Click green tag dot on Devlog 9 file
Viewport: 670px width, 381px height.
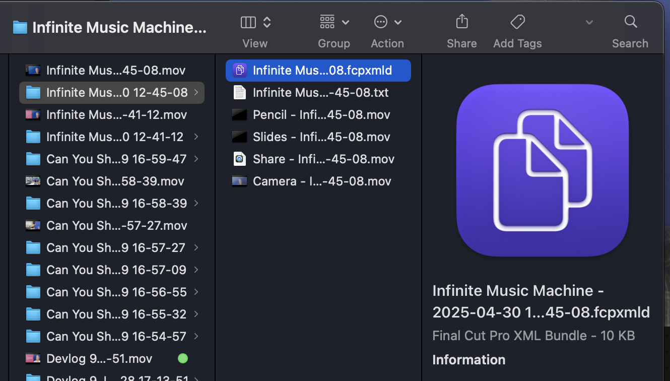183,359
